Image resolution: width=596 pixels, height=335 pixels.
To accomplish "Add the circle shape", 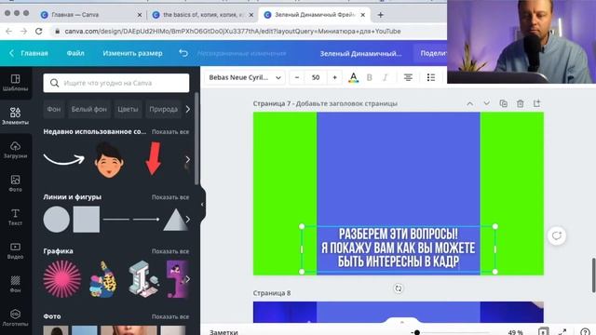I will (x=56, y=220).
